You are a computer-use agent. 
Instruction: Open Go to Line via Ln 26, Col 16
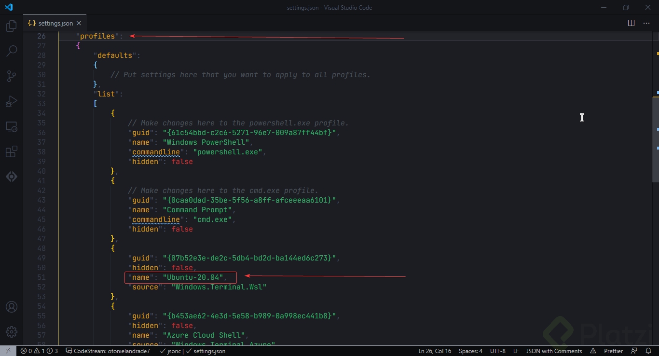point(435,351)
